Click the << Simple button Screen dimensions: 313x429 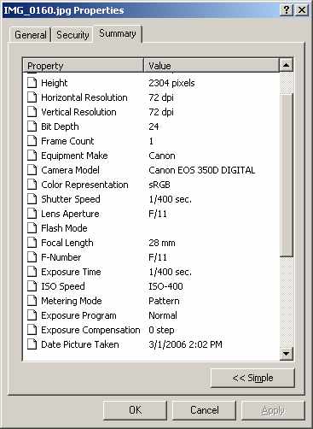coord(252,378)
